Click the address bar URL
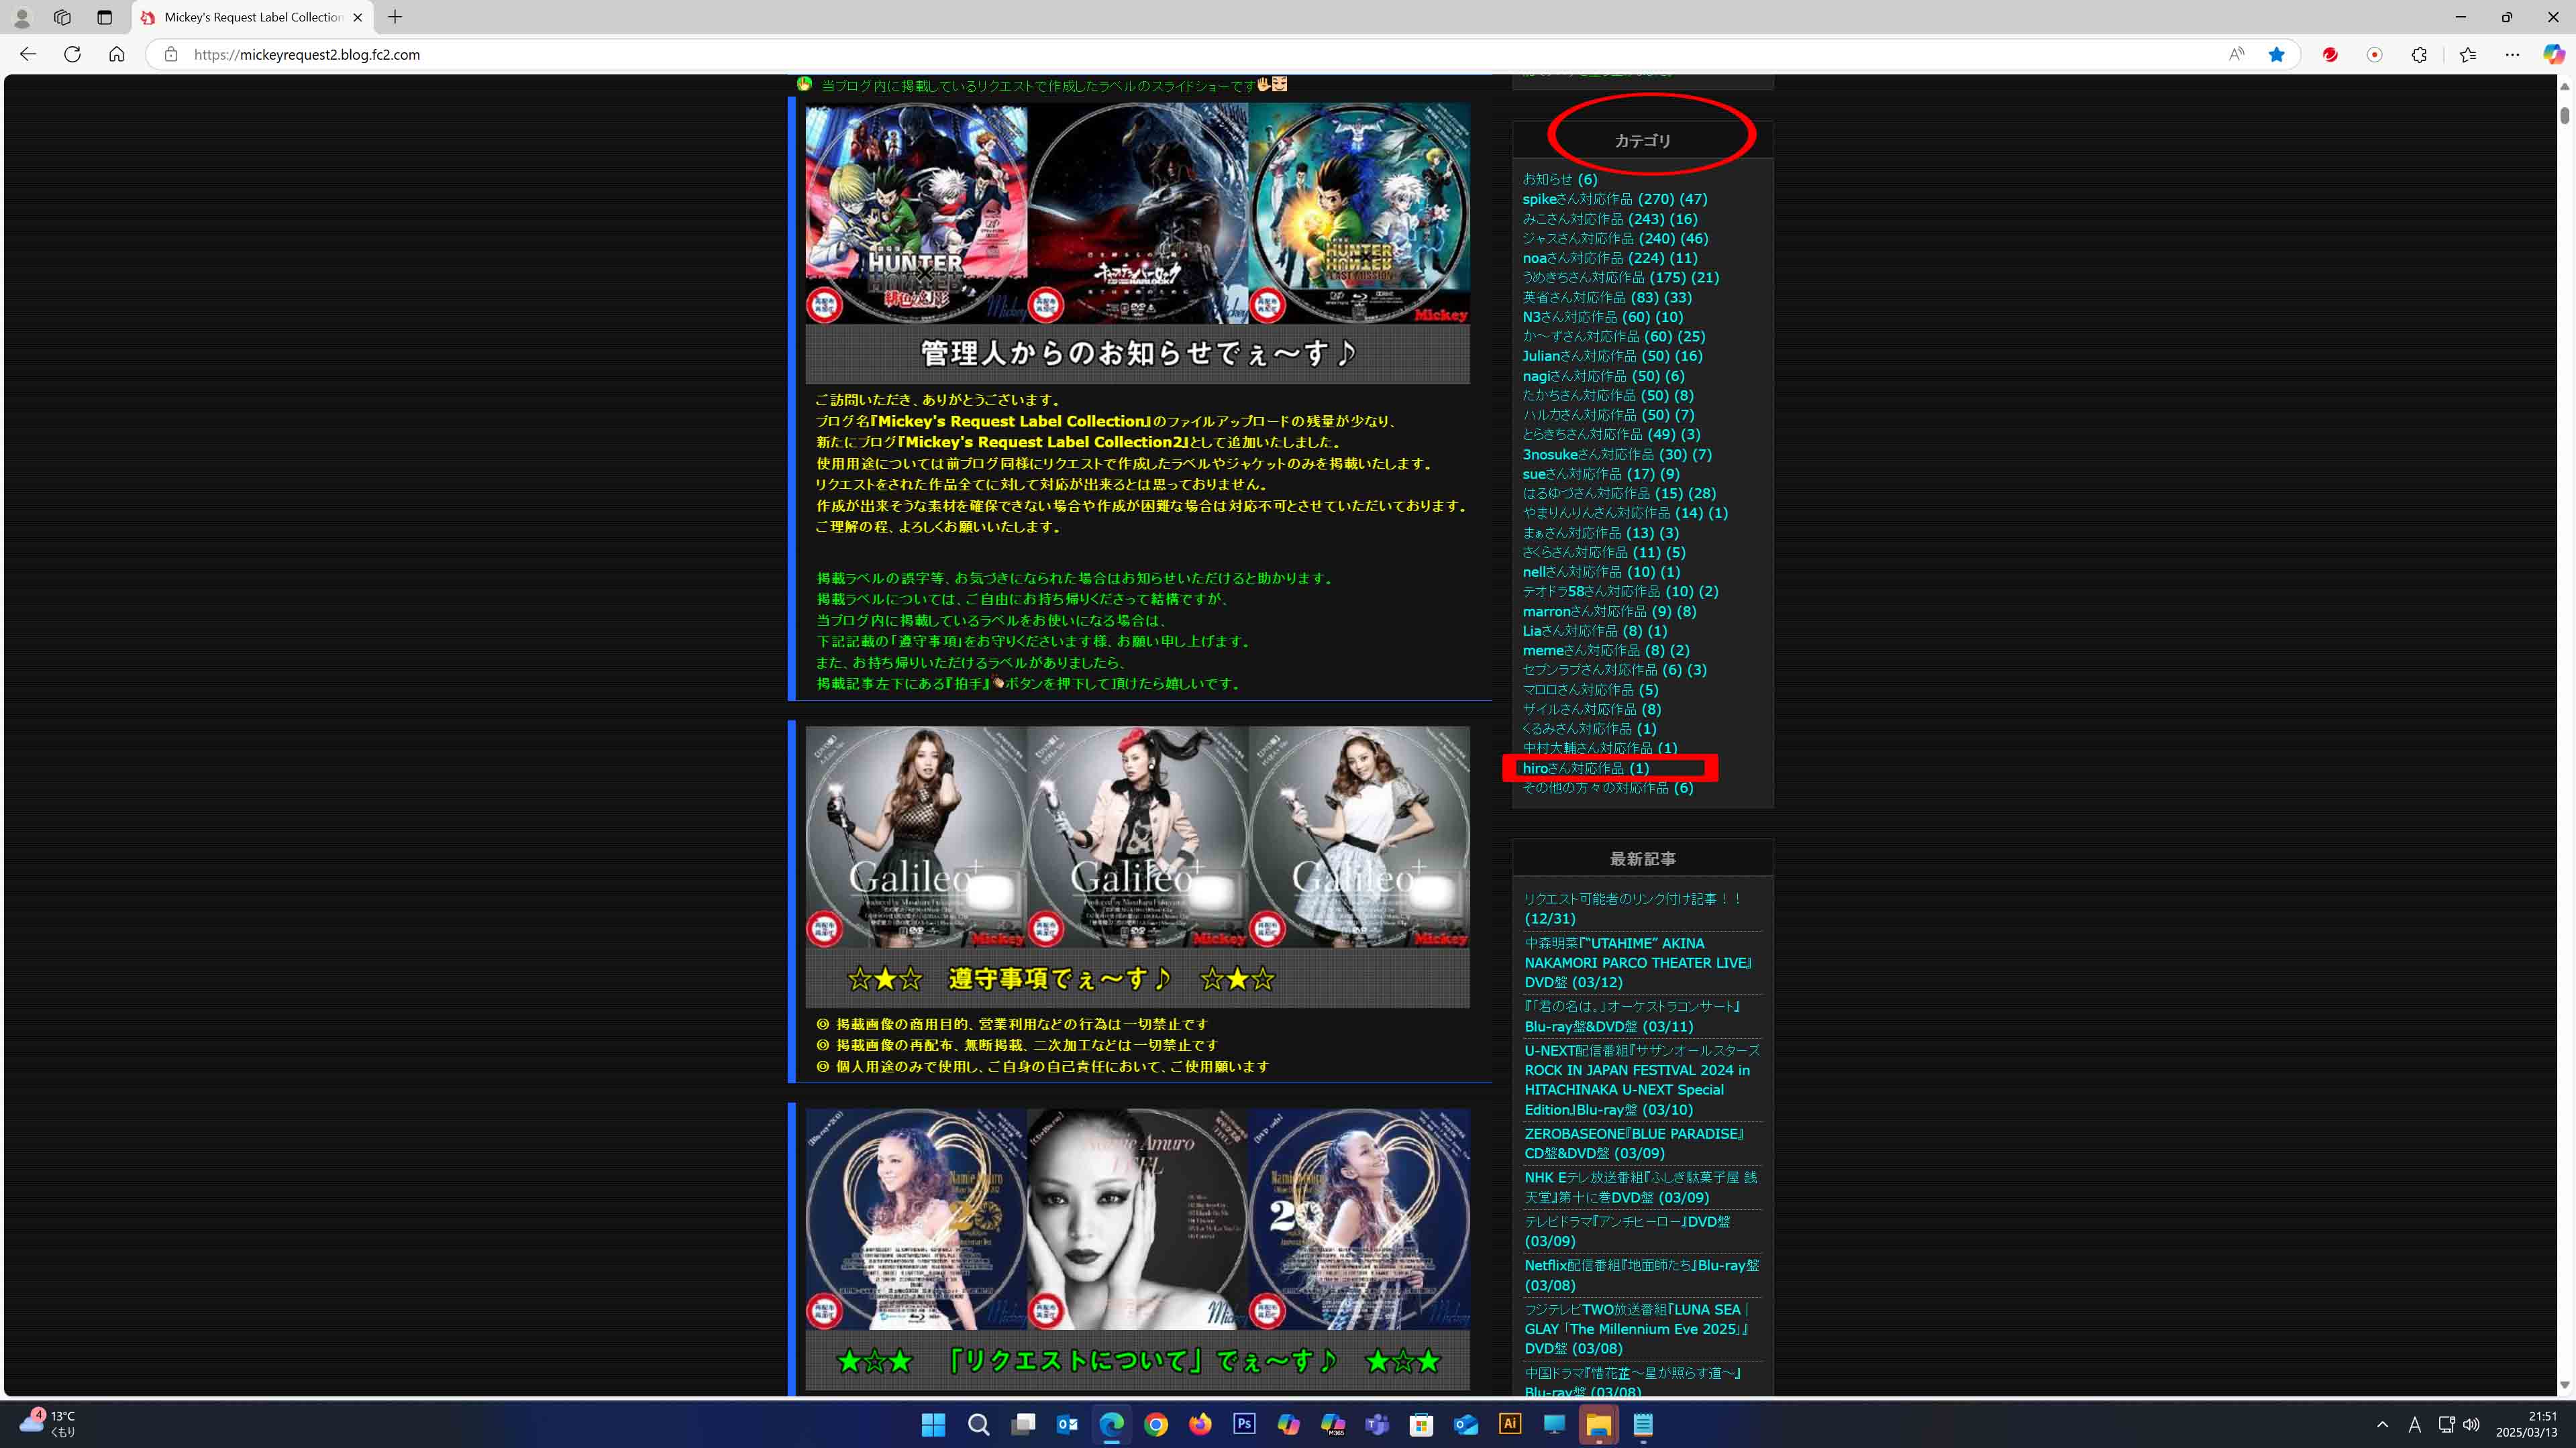Image resolution: width=2576 pixels, height=1448 pixels. [307, 54]
